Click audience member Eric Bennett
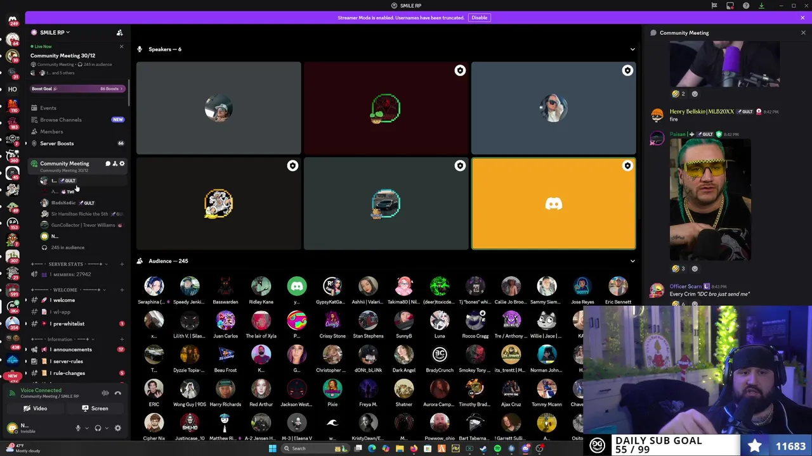 click(618, 290)
